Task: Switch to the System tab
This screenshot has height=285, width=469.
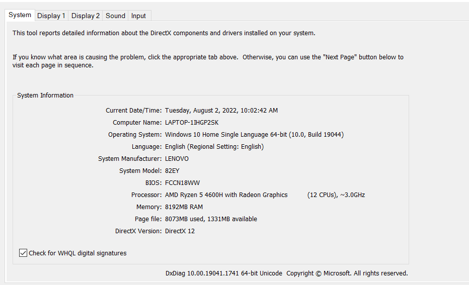Action: [20, 15]
